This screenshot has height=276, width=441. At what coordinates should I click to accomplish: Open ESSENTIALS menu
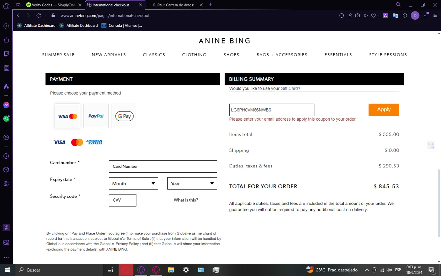pos(338,55)
